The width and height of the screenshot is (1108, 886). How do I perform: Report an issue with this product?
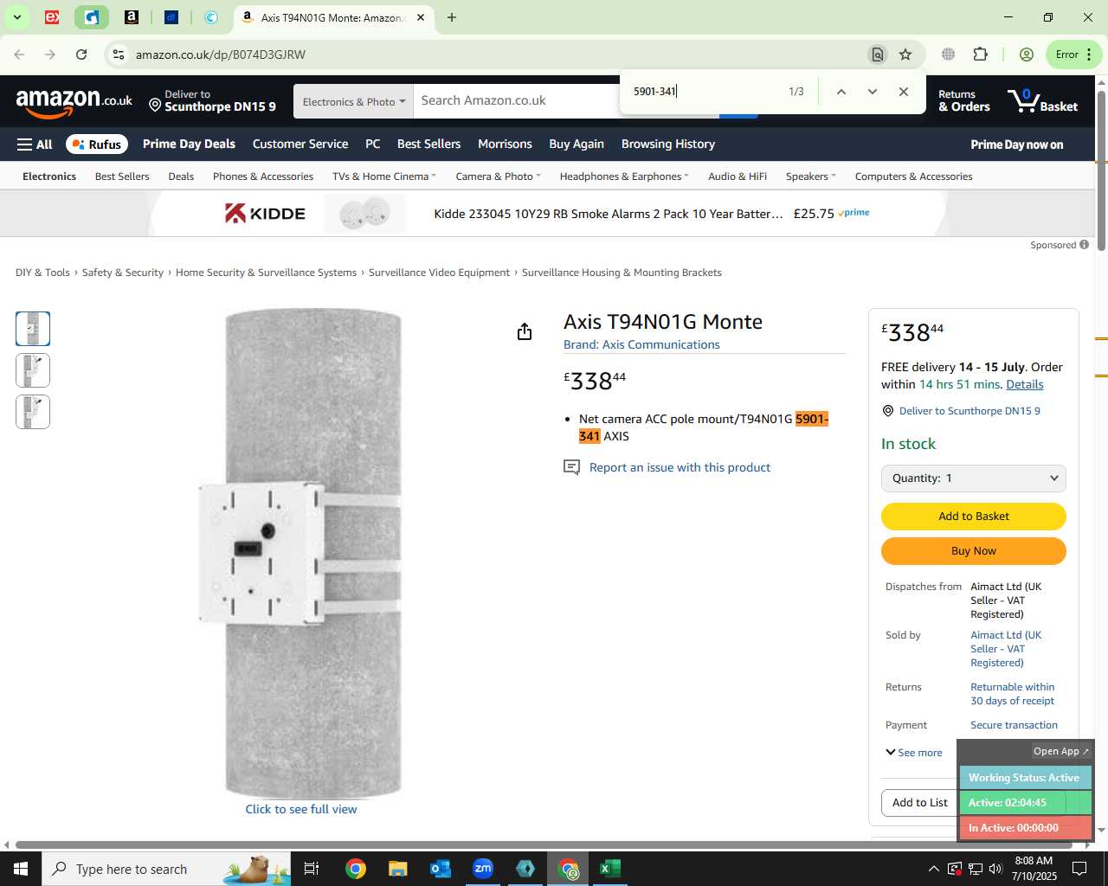pyautogui.click(x=680, y=467)
